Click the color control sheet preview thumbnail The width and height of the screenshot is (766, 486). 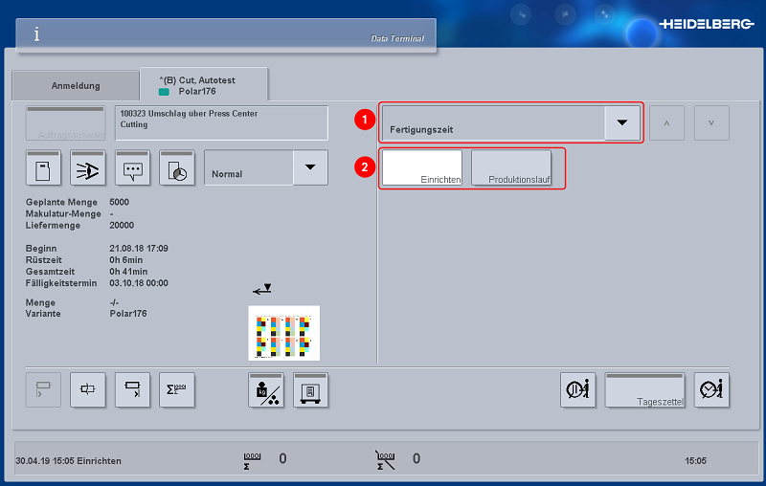click(283, 333)
